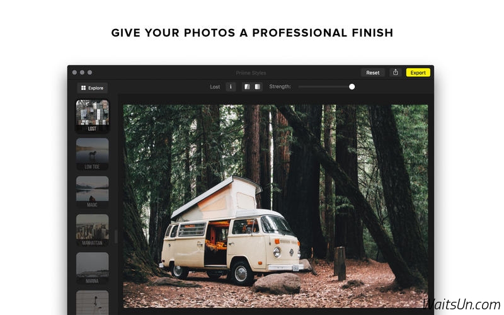
Task: Click the camper van photo preview
Action: 275,206
